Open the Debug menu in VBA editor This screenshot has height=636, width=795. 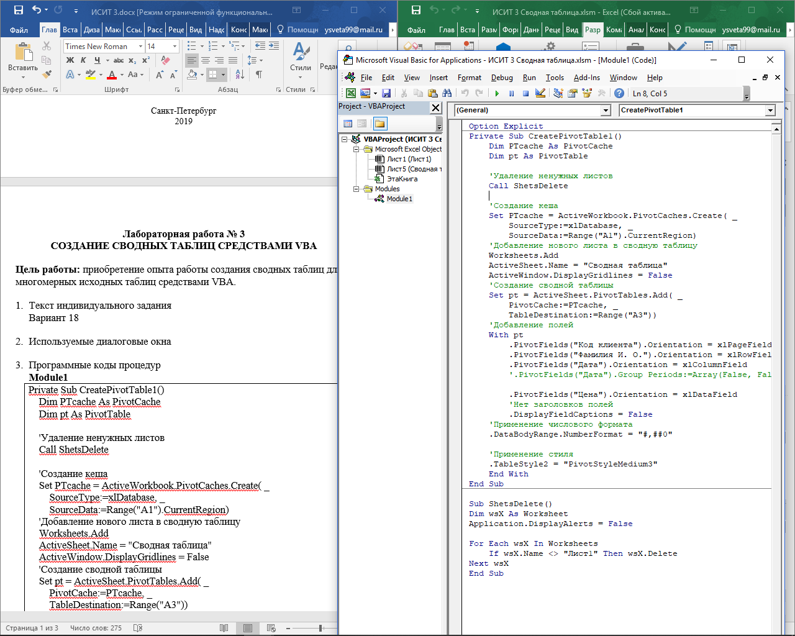[x=502, y=78]
